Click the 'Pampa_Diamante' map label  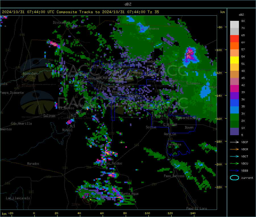click(12, 93)
